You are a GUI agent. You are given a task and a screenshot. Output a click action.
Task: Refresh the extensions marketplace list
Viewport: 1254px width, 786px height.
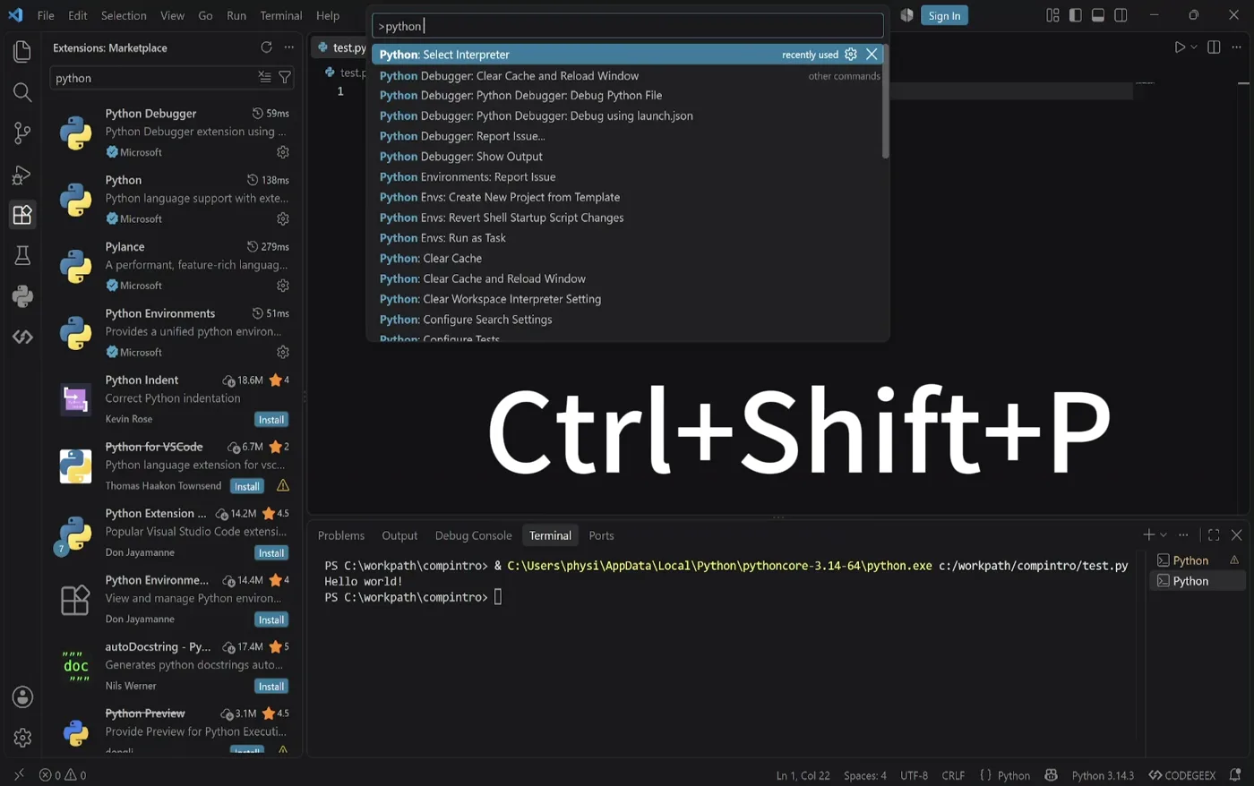point(266,47)
